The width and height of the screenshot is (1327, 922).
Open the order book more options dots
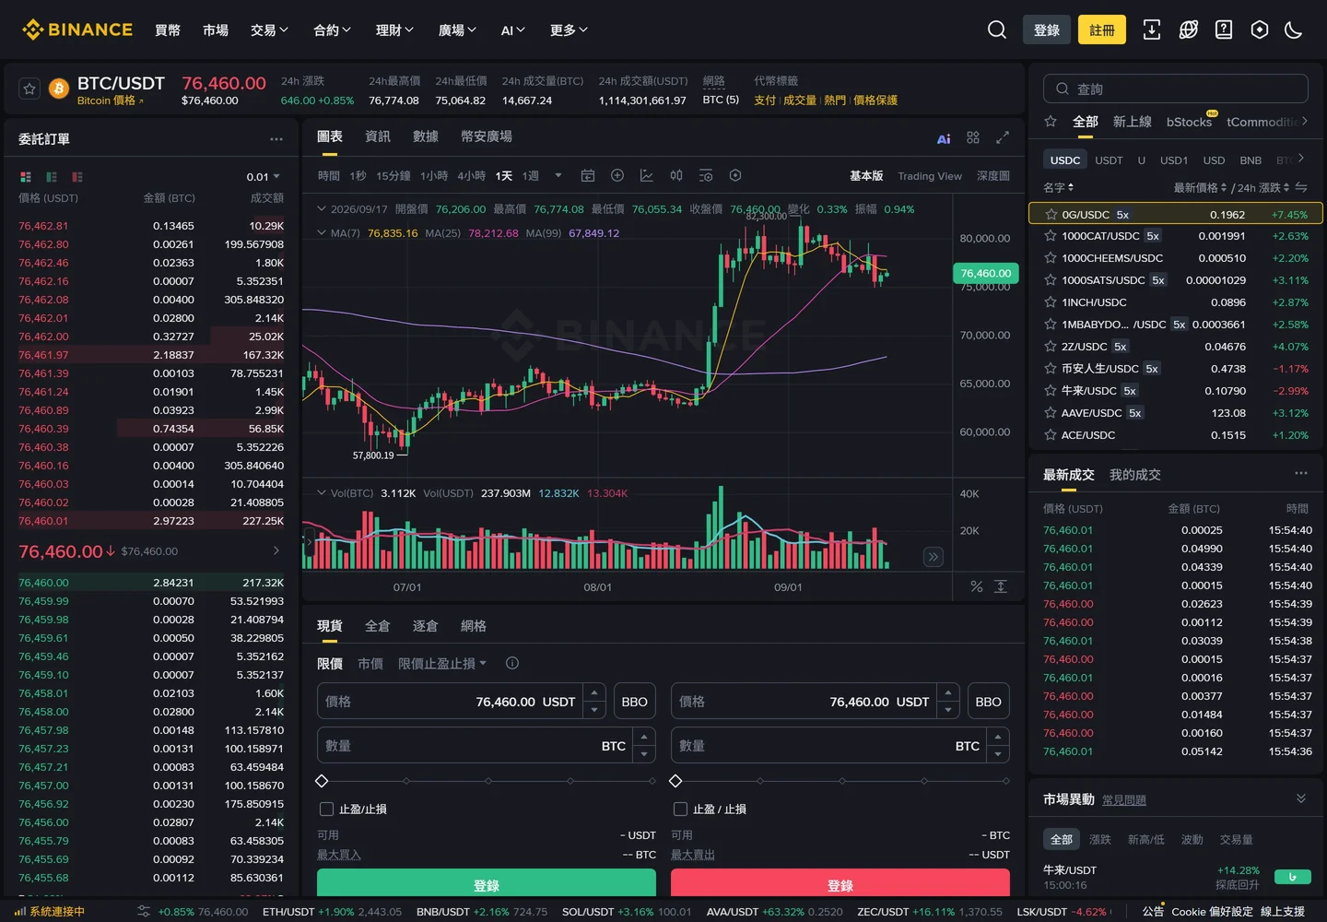276,139
